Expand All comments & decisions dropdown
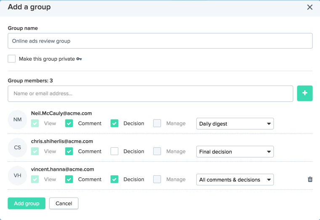 coord(235,179)
